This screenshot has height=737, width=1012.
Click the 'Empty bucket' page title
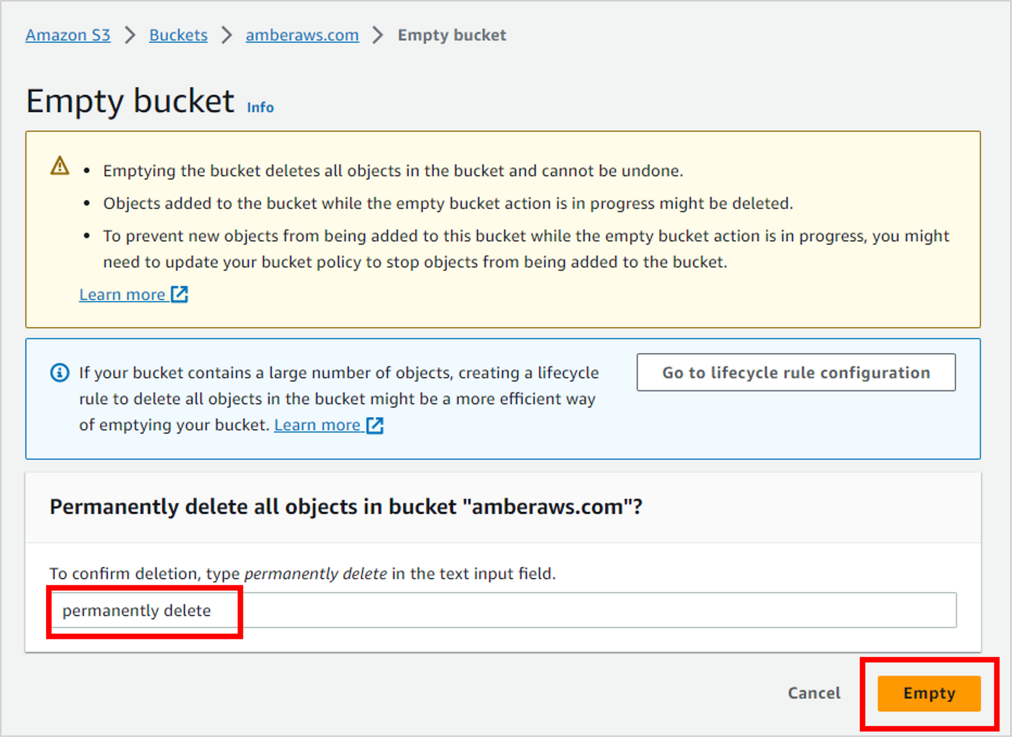(130, 101)
